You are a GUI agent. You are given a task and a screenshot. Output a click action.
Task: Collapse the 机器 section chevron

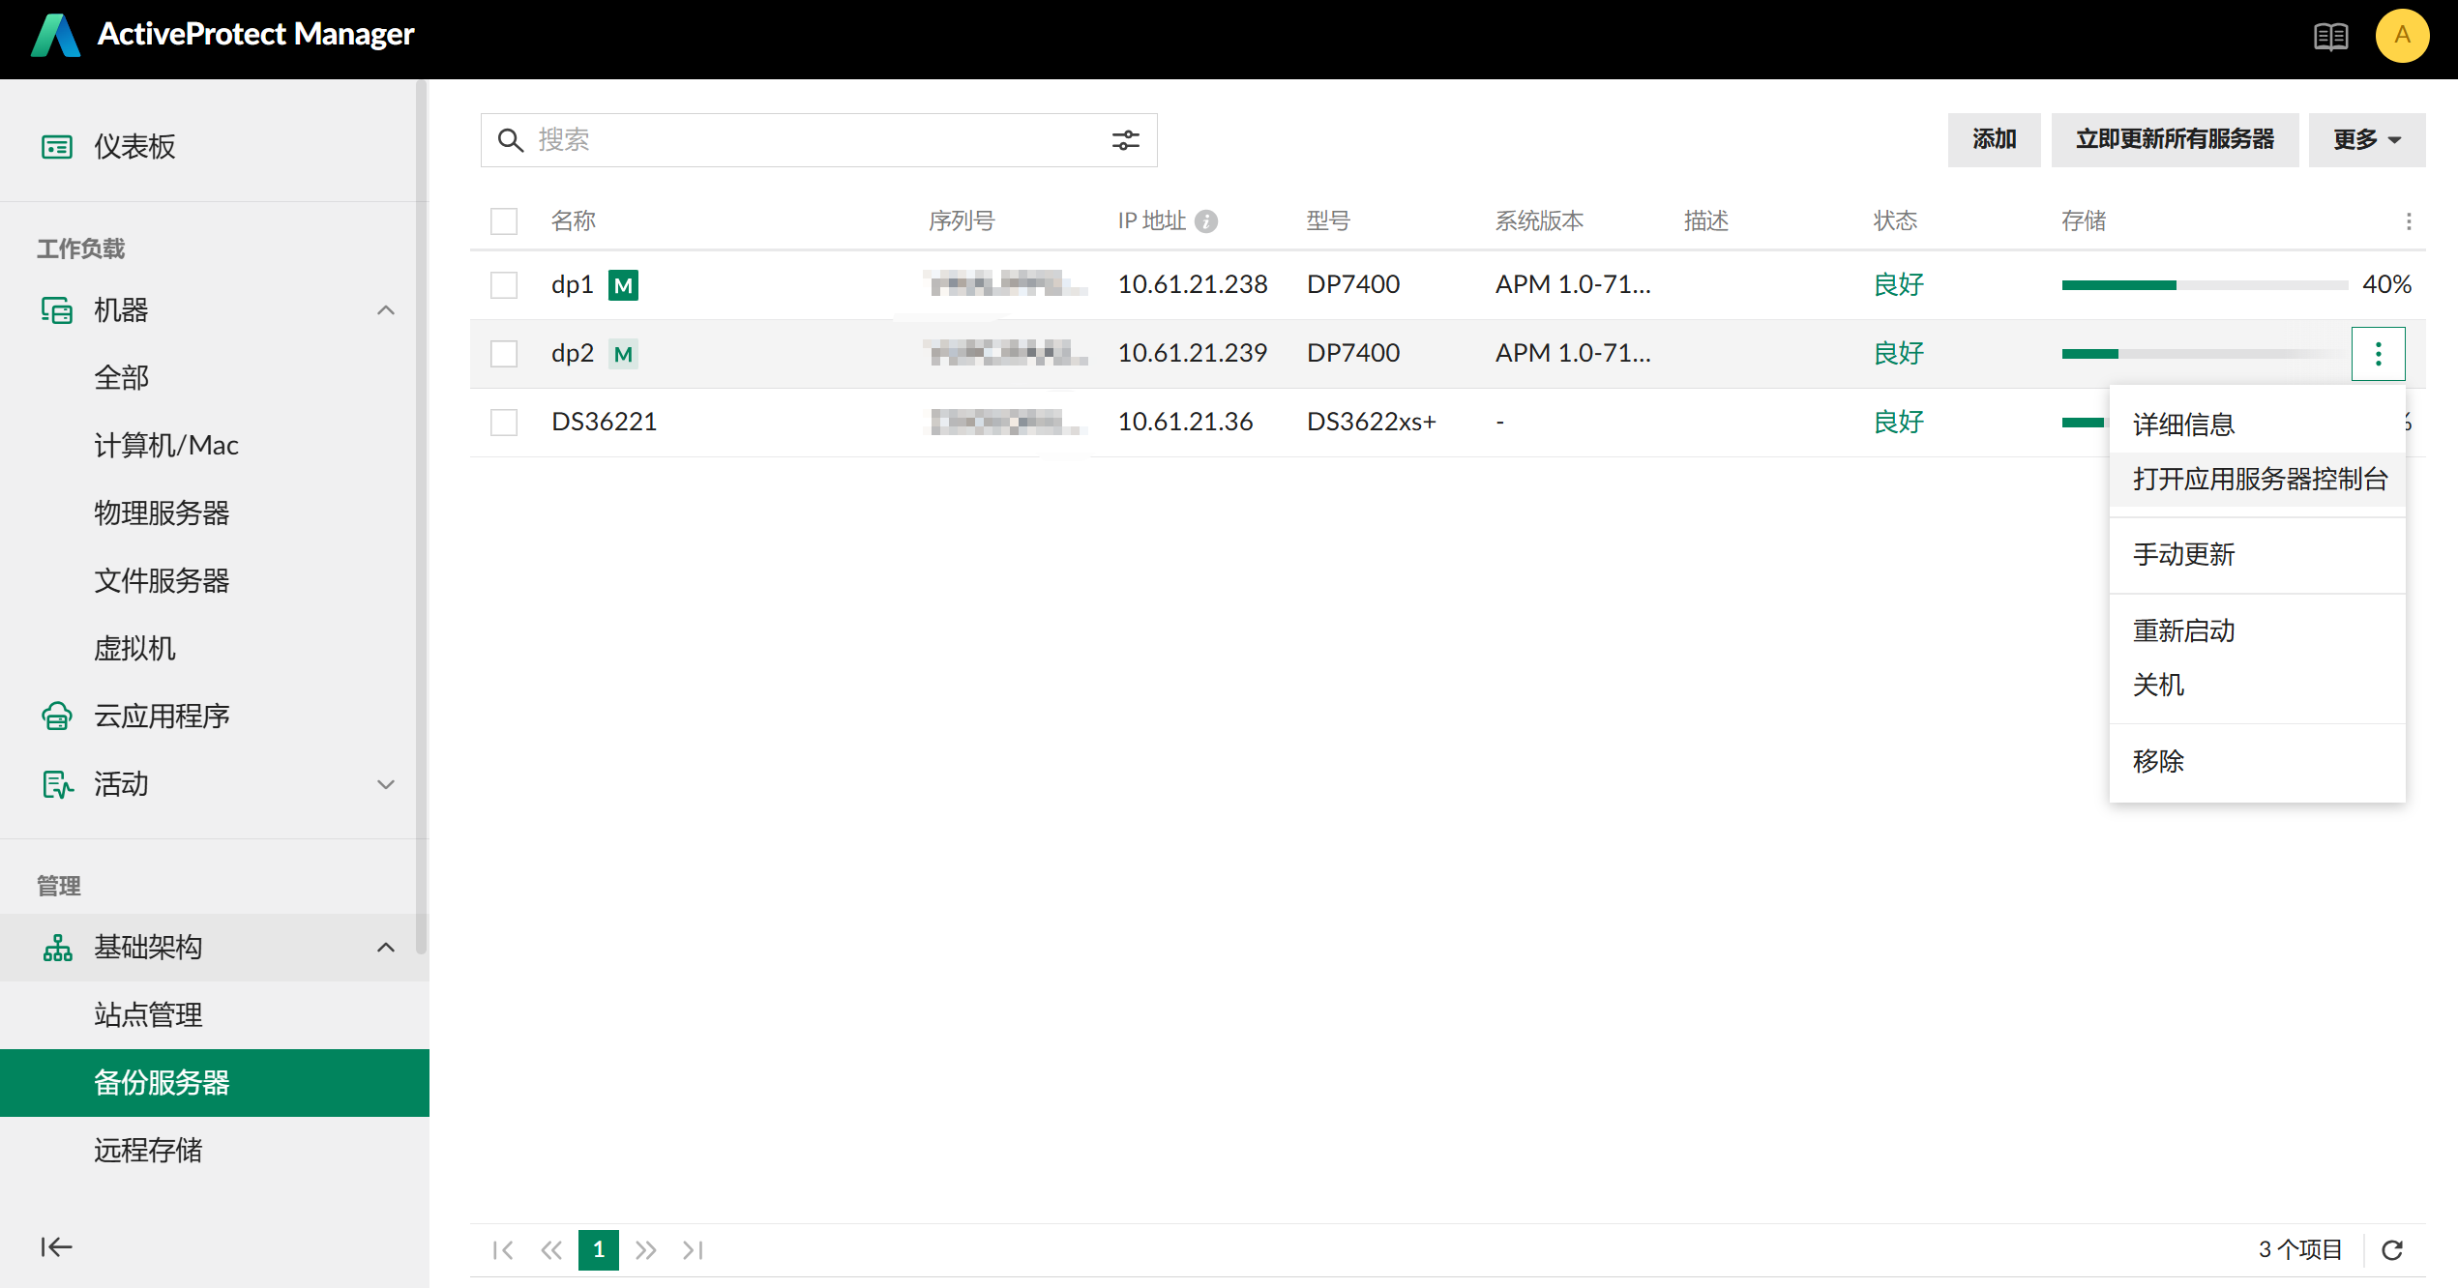click(386, 310)
